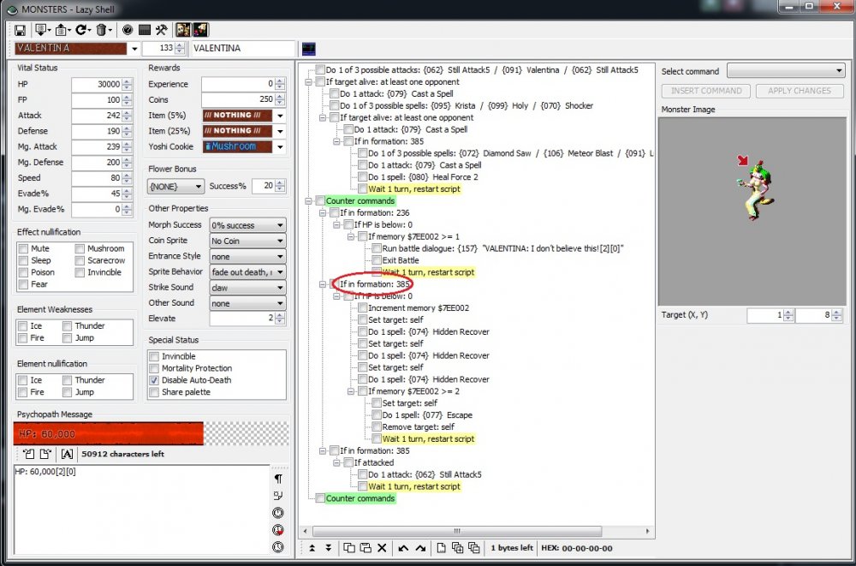Click the reset circular arrow icon
Screen dimensions: 856x566
pyautogui.click(x=82, y=30)
